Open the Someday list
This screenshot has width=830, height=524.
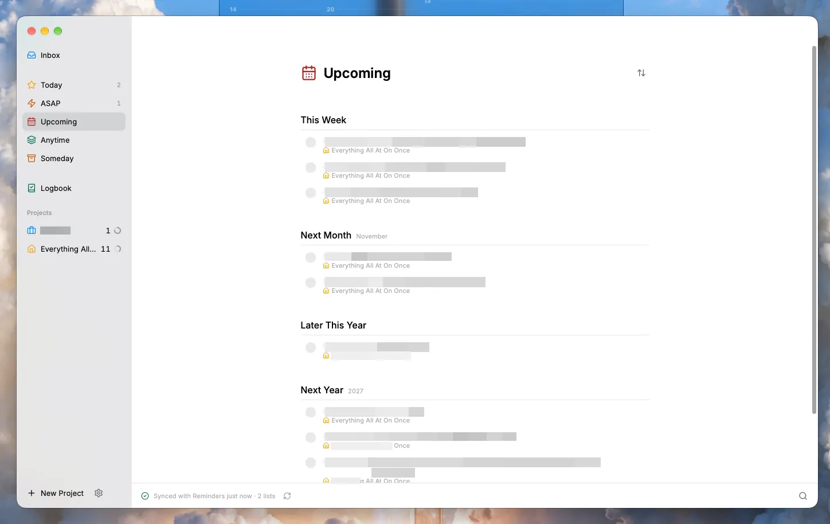coord(73,158)
